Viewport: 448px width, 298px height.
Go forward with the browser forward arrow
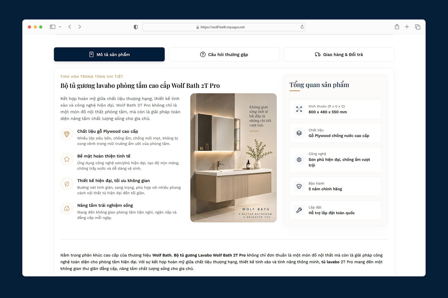(79, 27)
